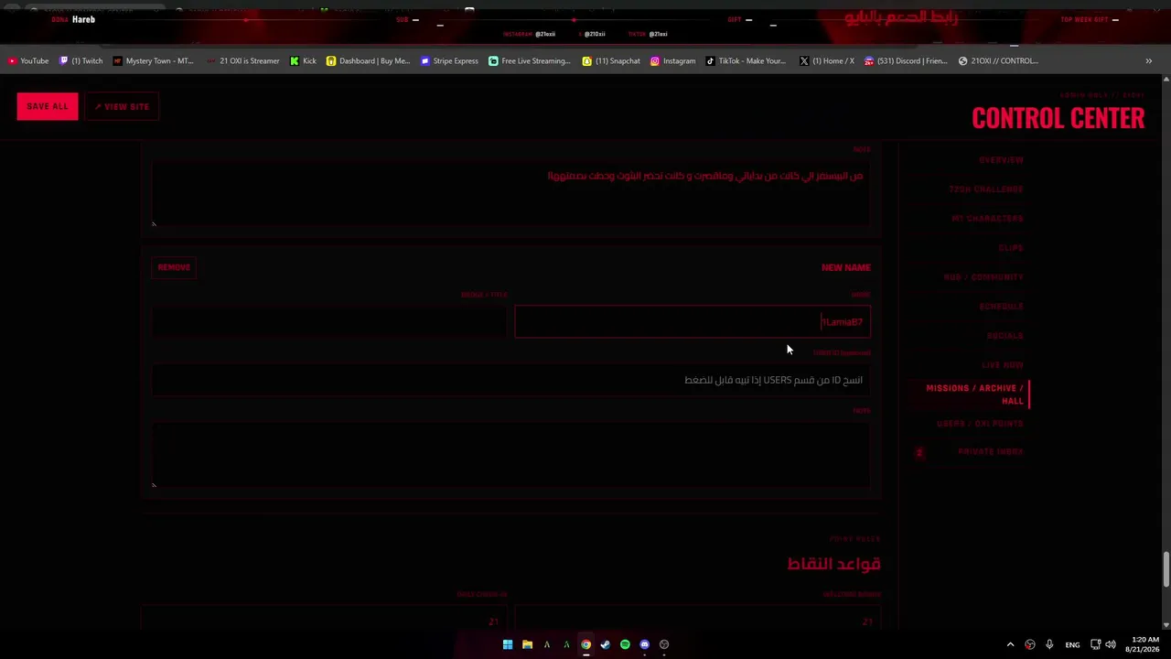Viewport: 1171px width, 659px height.
Task: Open the 21 OXI is Streamer bookmark
Action: [x=242, y=61]
